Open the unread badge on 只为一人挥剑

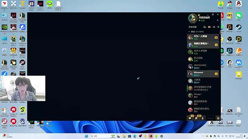click(x=216, y=37)
